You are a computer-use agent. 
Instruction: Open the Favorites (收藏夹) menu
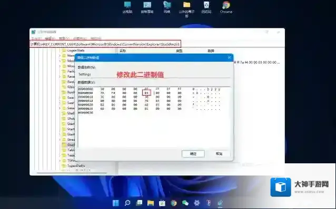(x=80, y=38)
